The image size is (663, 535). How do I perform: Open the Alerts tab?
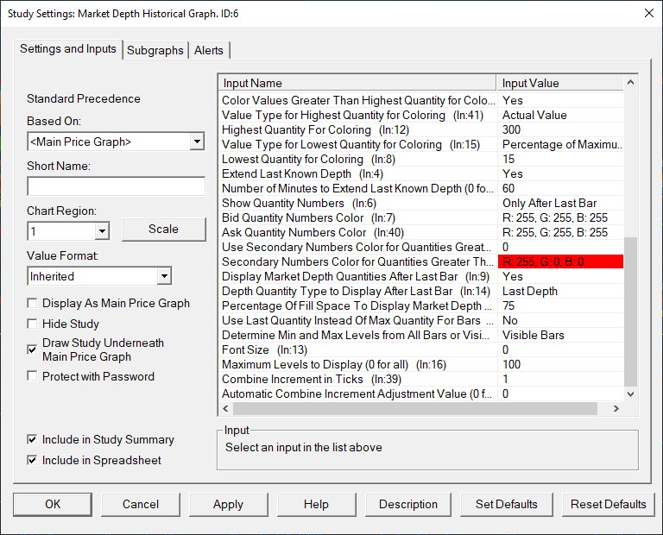point(209,50)
